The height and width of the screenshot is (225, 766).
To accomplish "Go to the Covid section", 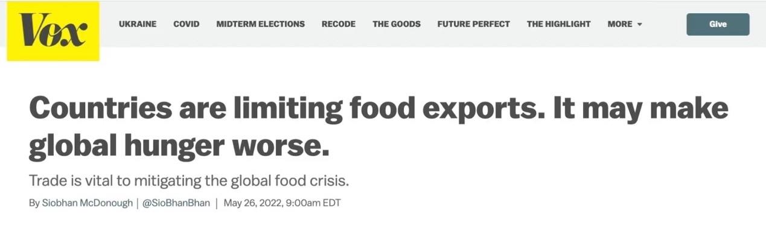I will tap(187, 24).
